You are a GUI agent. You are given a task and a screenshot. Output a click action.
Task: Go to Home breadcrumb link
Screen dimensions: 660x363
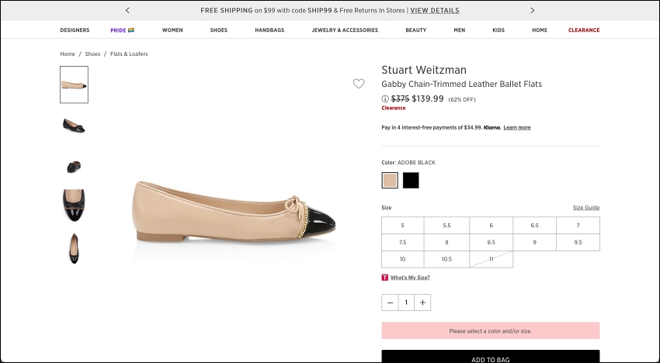coord(68,54)
